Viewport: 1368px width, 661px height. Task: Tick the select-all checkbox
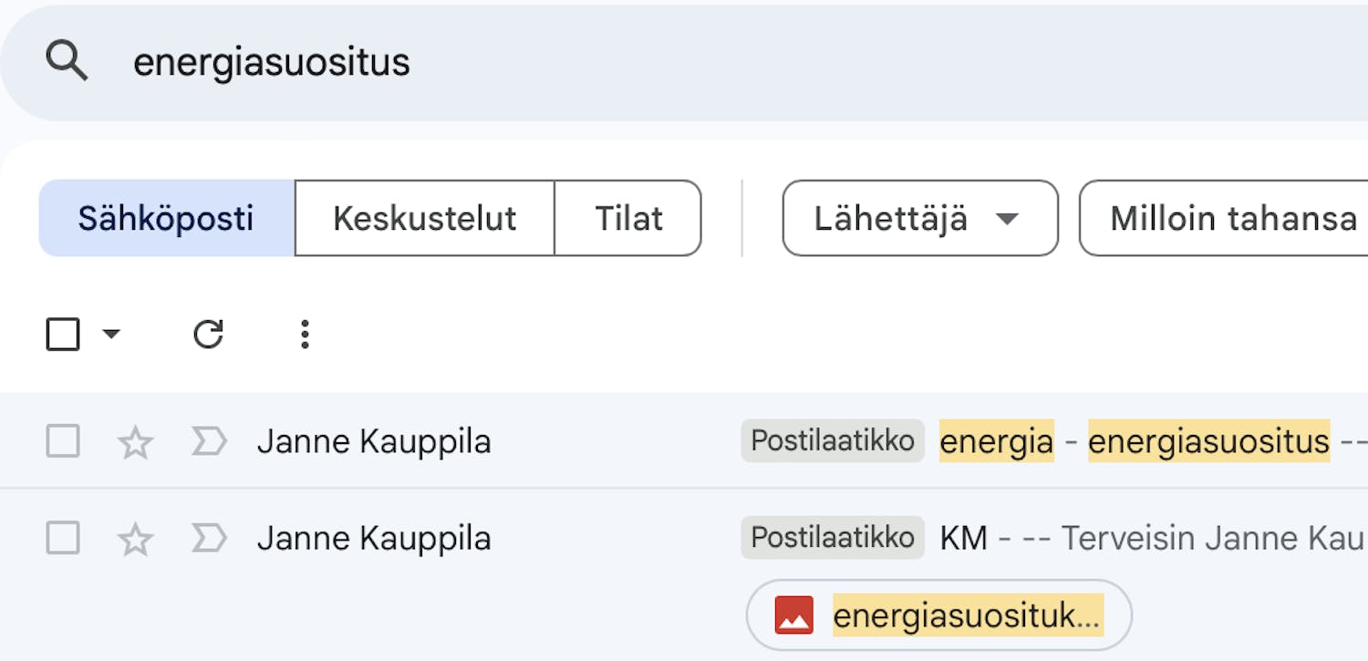click(63, 335)
